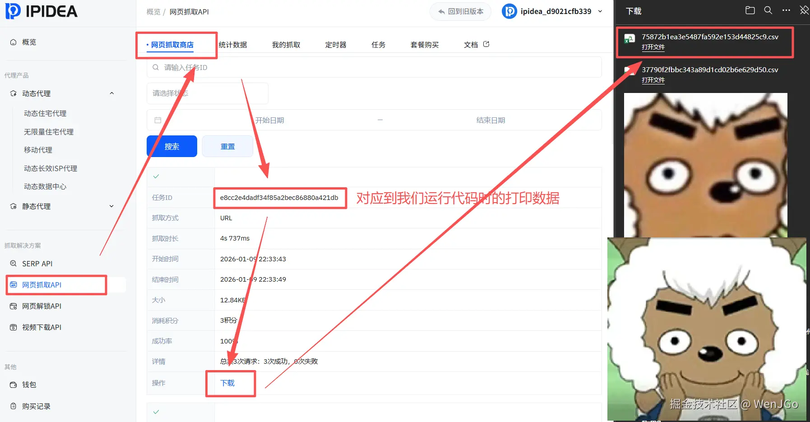Click the 动态代理 section icon
810x422 pixels.
(14, 93)
